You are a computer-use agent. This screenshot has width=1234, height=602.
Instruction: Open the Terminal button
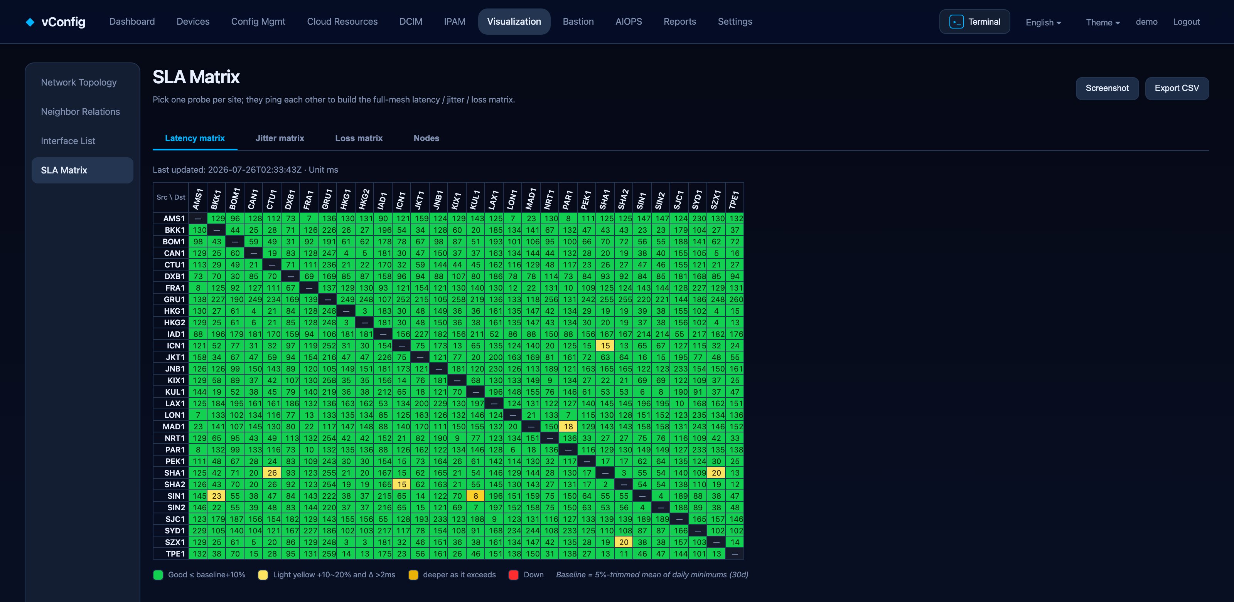pyautogui.click(x=974, y=22)
